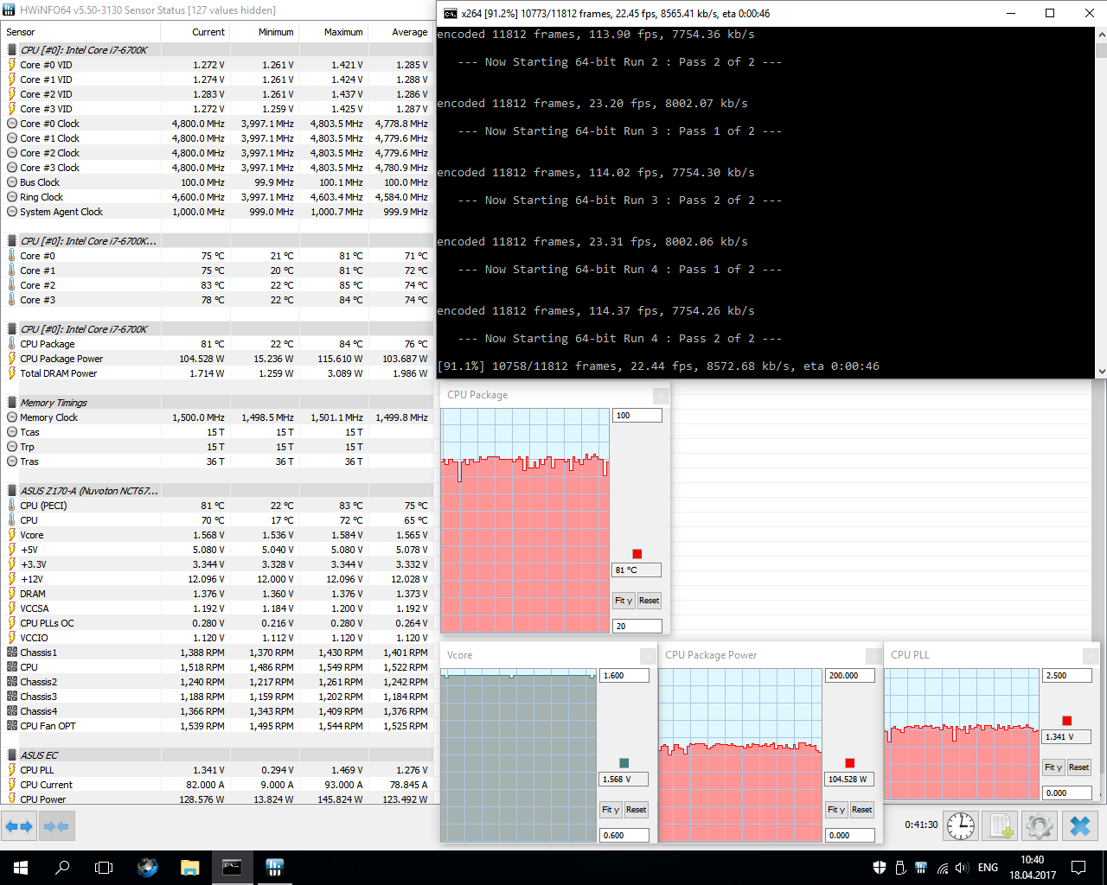The width and height of the screenshot is (1107, 885).
Task: Edit the maximum value 100 in CPU Package graph
Action: [637, 416]
